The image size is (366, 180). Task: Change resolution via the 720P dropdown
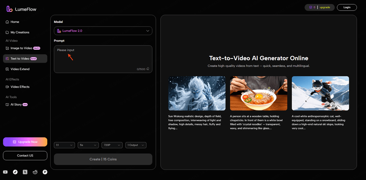pos(112,145)
